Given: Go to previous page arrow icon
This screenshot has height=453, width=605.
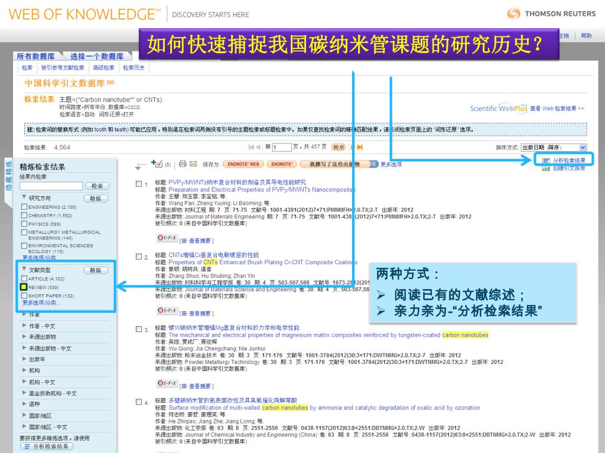Looking at the screenshot, I should 258,147.
